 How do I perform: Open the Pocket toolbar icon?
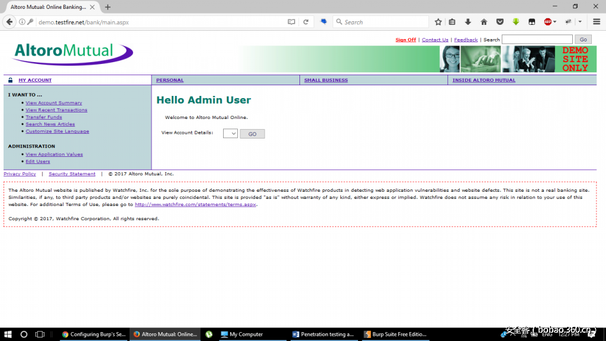[x=500, y=21]
